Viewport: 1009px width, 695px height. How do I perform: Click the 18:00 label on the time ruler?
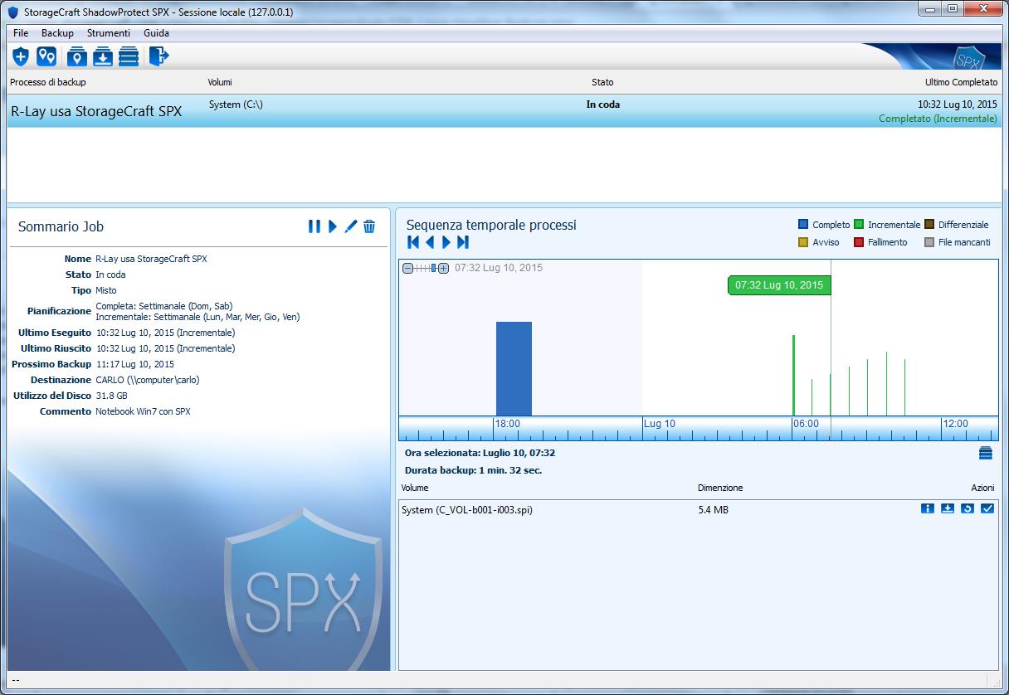508,424
